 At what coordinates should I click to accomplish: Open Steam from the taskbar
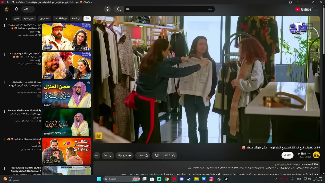coord(189,179)
